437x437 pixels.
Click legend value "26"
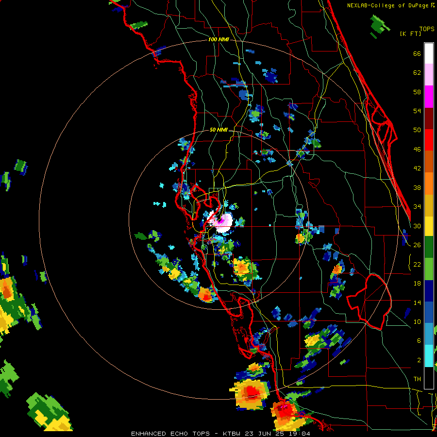point(417,245)
